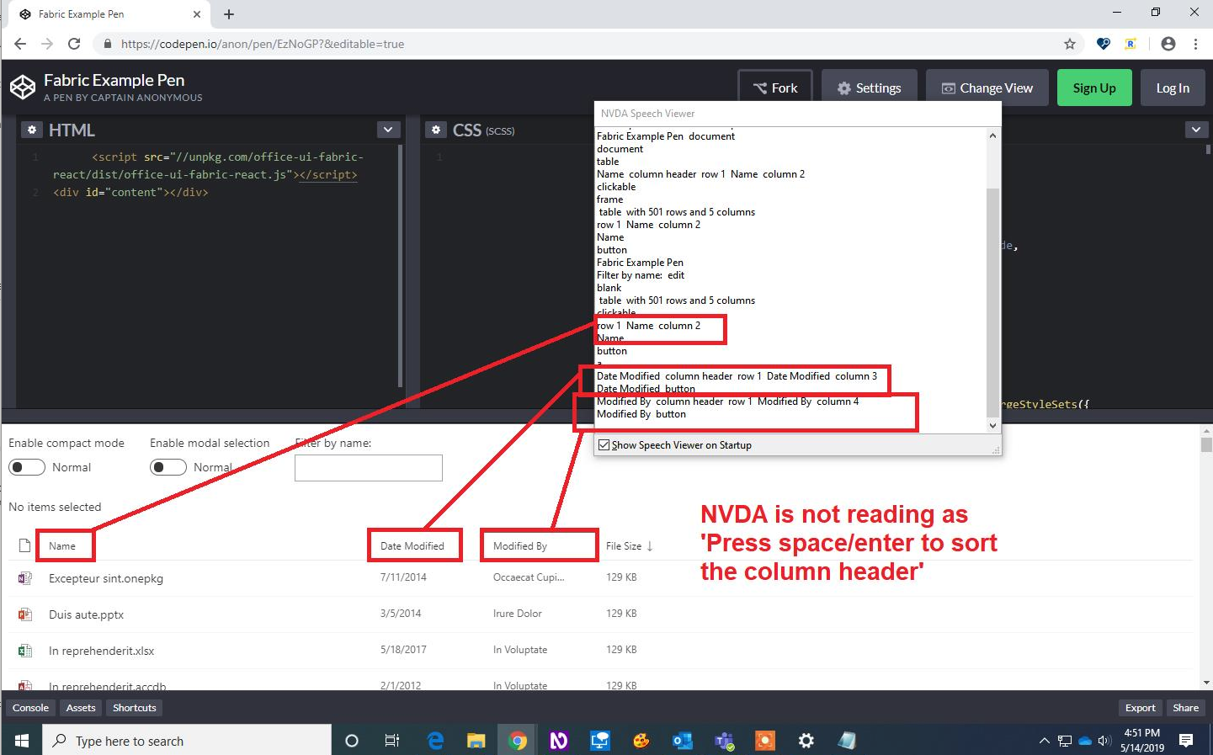Open the Shortcuts tab
Viewport: 1213px width, 755px height.
pyautogui.click(x=134, y=708)
